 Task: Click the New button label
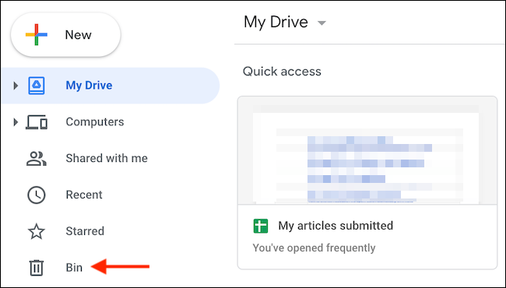(x=79, y=35)
